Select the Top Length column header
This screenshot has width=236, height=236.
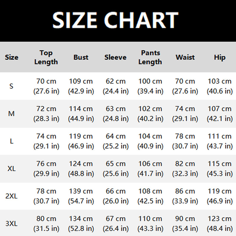click(46, 57)
